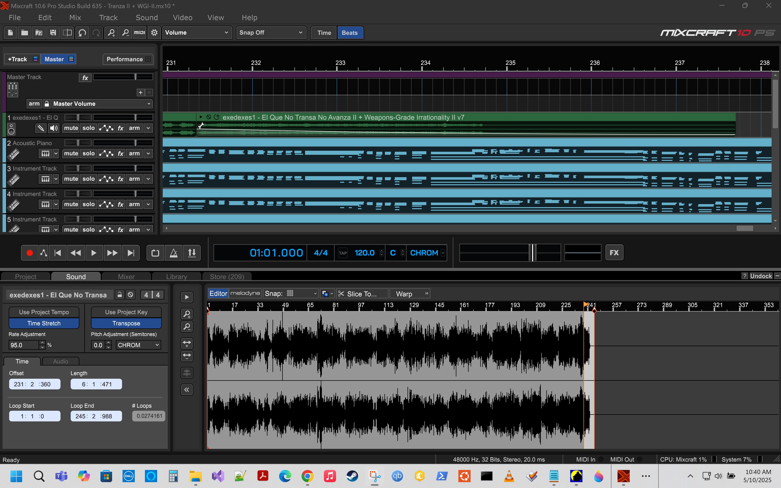Open the Track menu

click(x=108, y=18)
